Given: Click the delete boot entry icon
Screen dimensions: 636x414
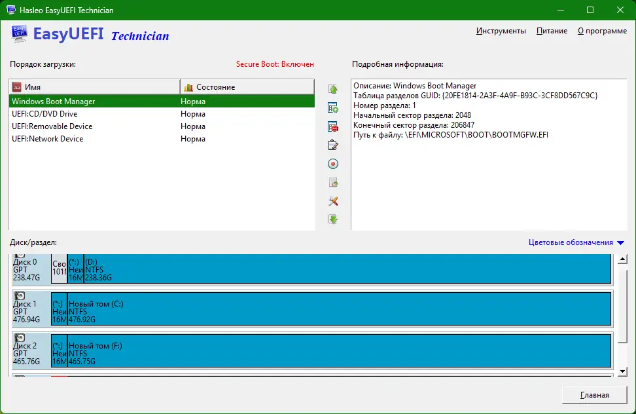Looking at the screenshot, I should pos(333,126).
